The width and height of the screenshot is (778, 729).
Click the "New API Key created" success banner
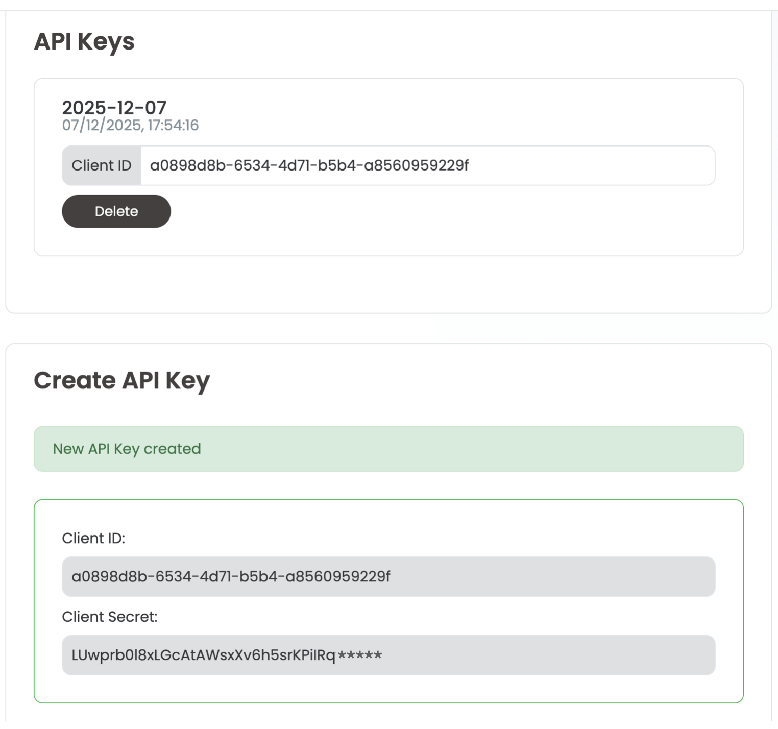(x=388, y=449)
